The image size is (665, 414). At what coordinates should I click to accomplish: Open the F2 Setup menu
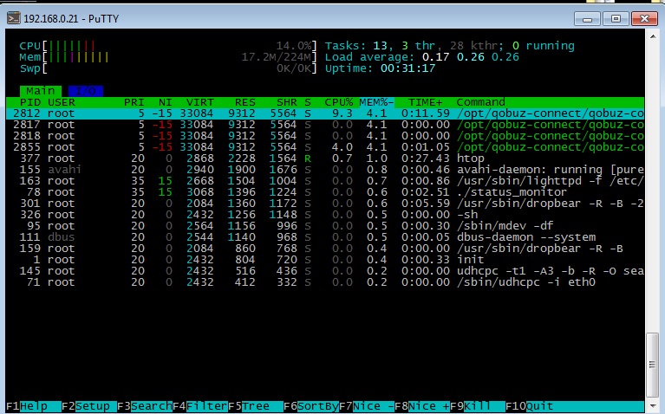point(94,406)
